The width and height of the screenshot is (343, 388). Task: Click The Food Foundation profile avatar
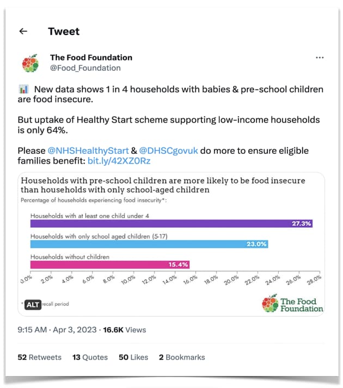coord(30,63)
